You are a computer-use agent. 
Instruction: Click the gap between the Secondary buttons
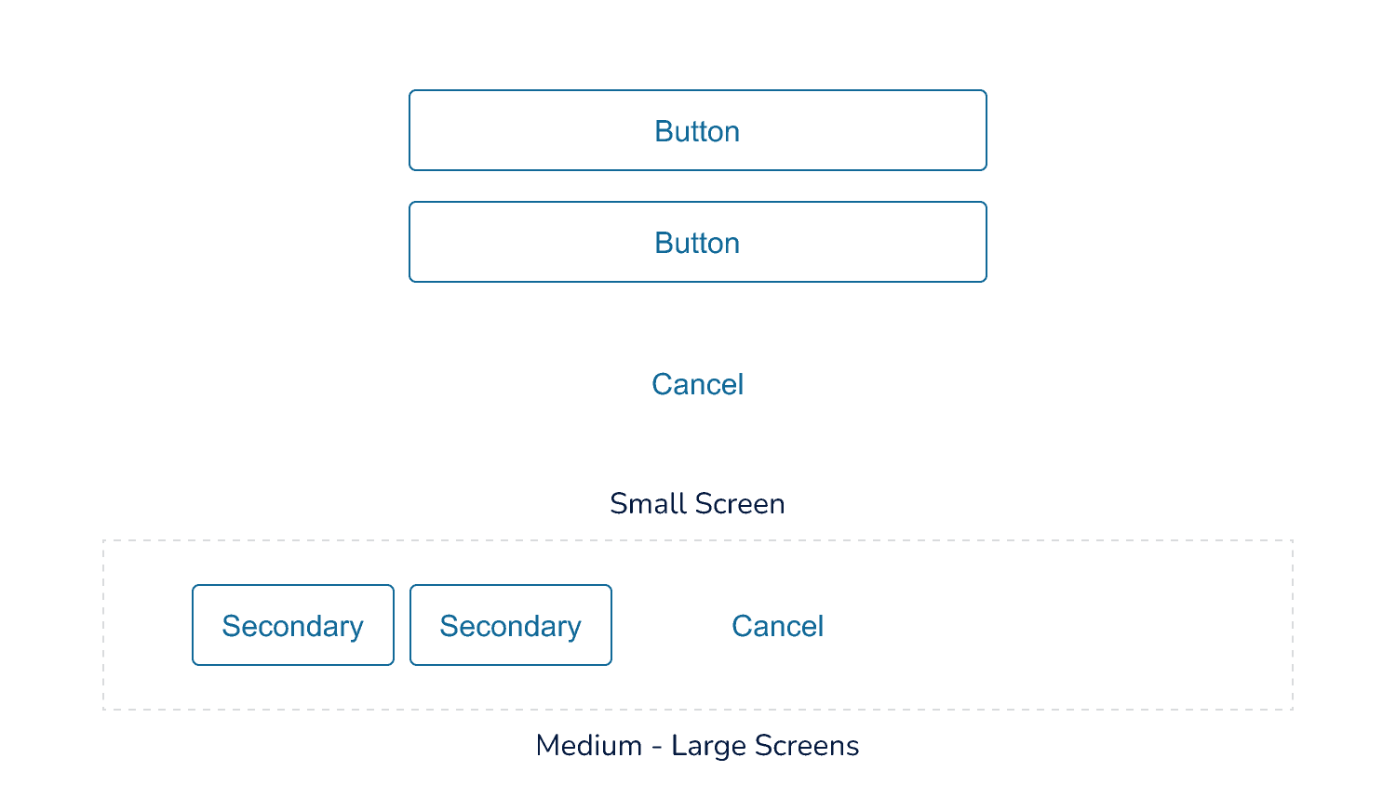tap(401, 625)
